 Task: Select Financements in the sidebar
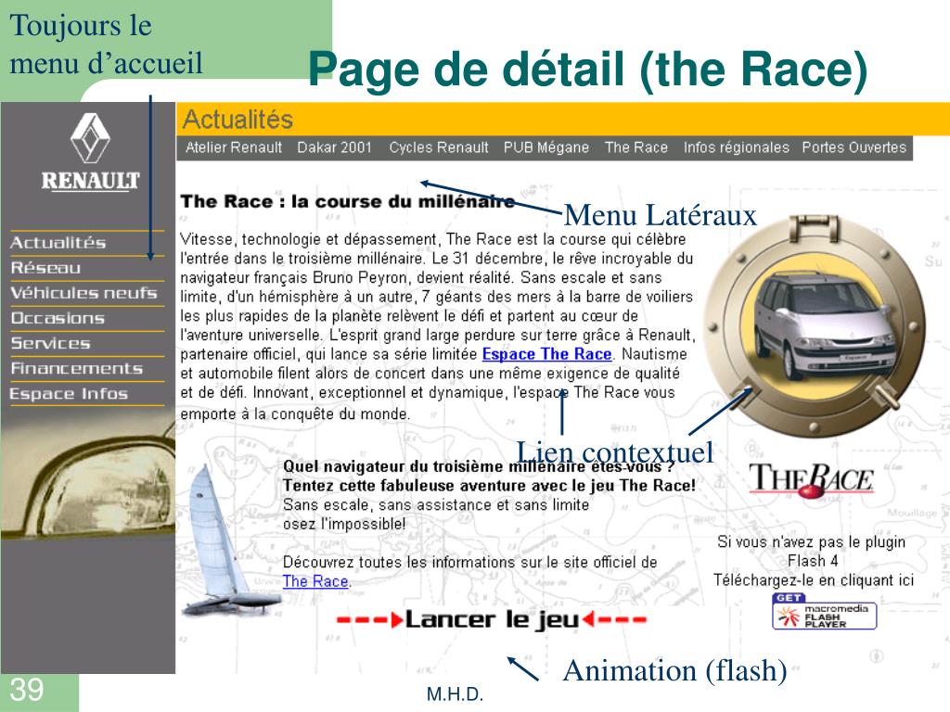[x=76, y=369]
